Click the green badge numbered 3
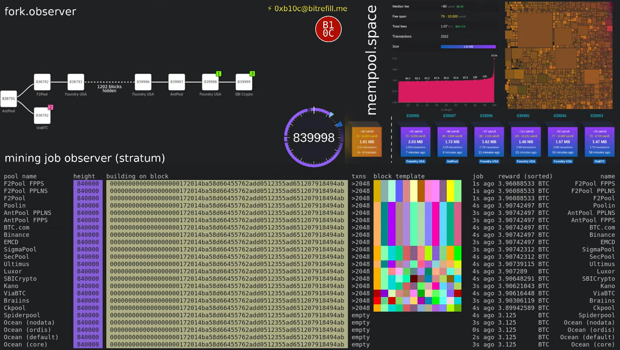This screenshot has height=350, width=620. 252,74
